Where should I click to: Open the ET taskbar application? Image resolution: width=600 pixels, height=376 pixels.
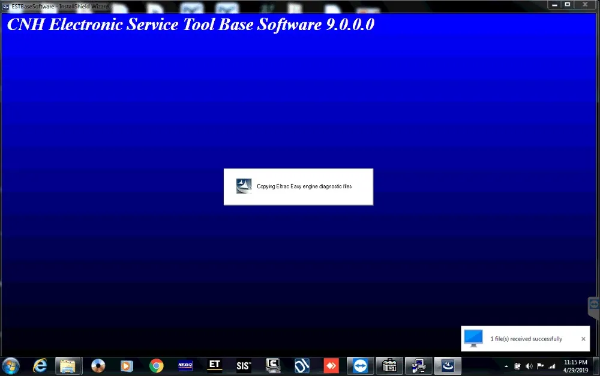coord(214,365)
